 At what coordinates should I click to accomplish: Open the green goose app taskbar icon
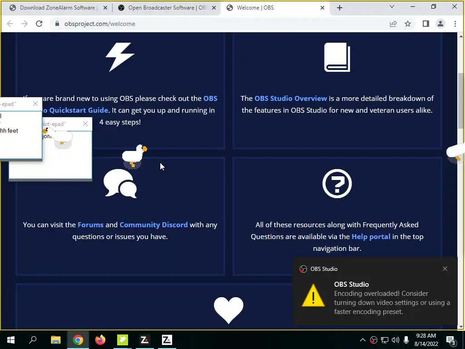123,340
